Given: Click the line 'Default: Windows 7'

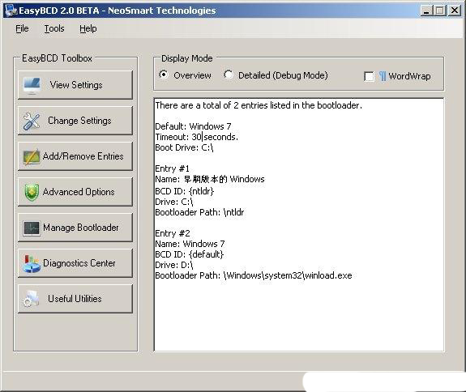Looking at the screenshot, I should 193,126.
